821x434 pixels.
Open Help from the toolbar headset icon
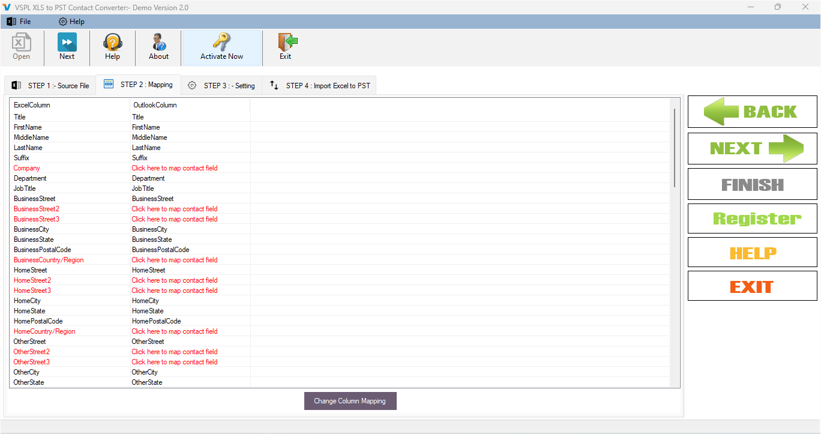click(112, 47)
